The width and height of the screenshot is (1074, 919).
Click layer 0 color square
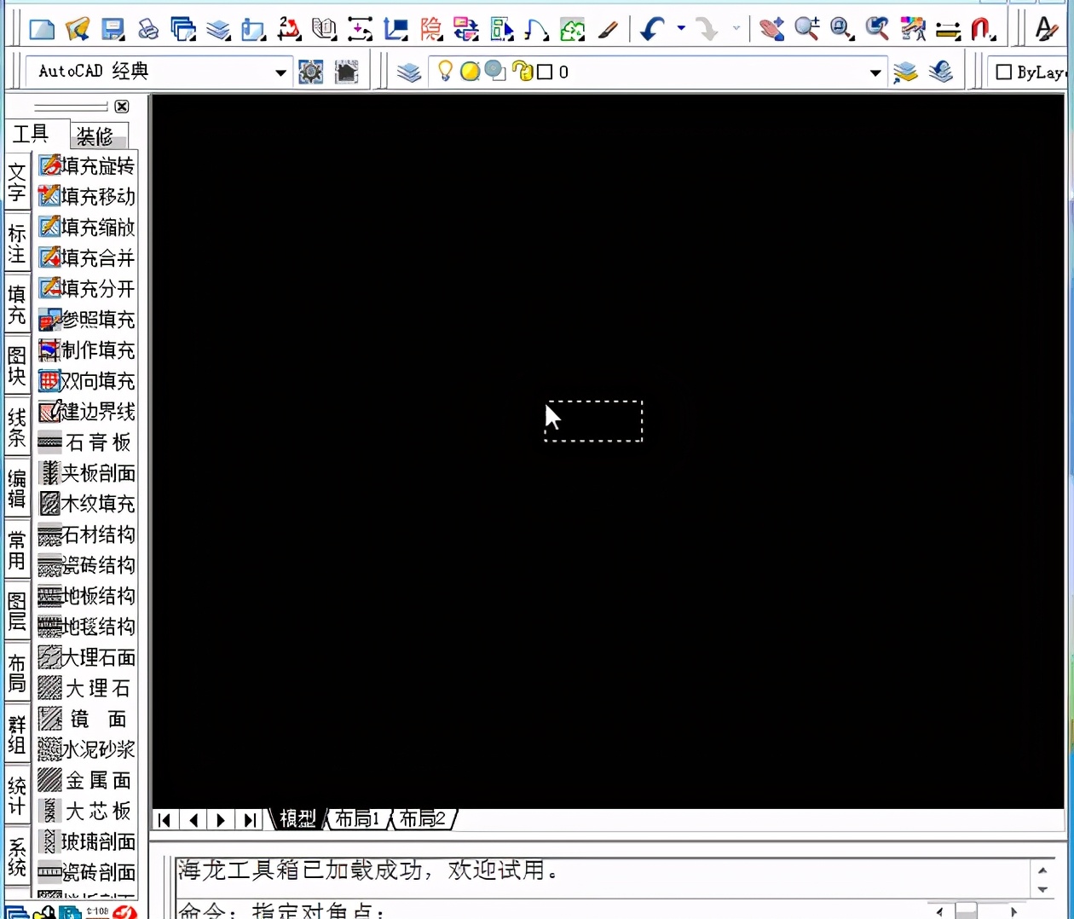(x=546, y=72)
